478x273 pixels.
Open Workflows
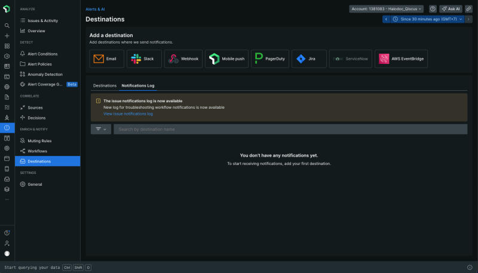(48, 151)
